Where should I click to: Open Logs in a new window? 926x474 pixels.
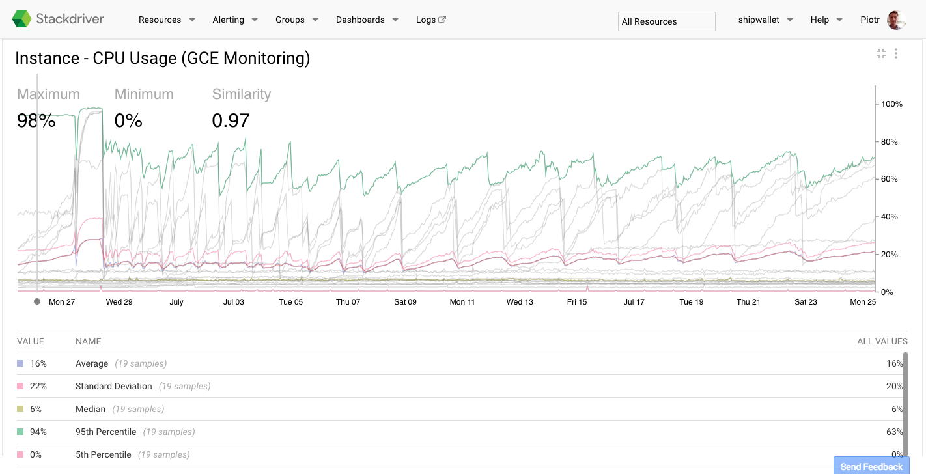point(431,20)
